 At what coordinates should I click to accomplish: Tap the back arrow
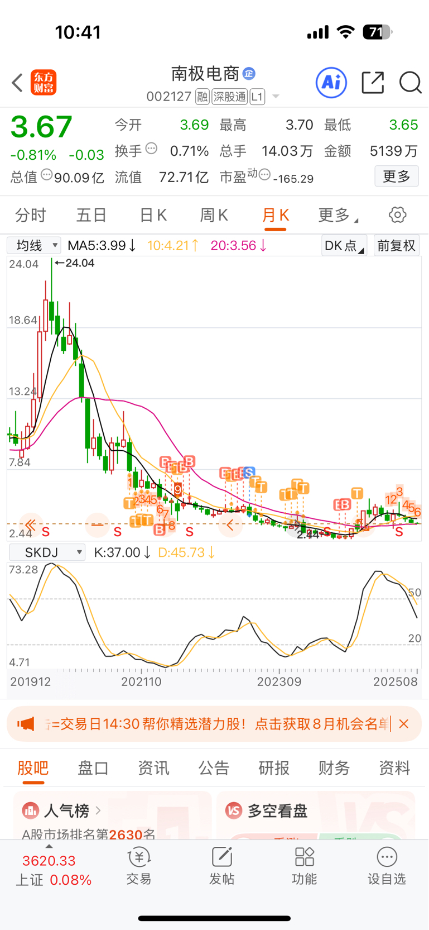[x=17, y=83]
